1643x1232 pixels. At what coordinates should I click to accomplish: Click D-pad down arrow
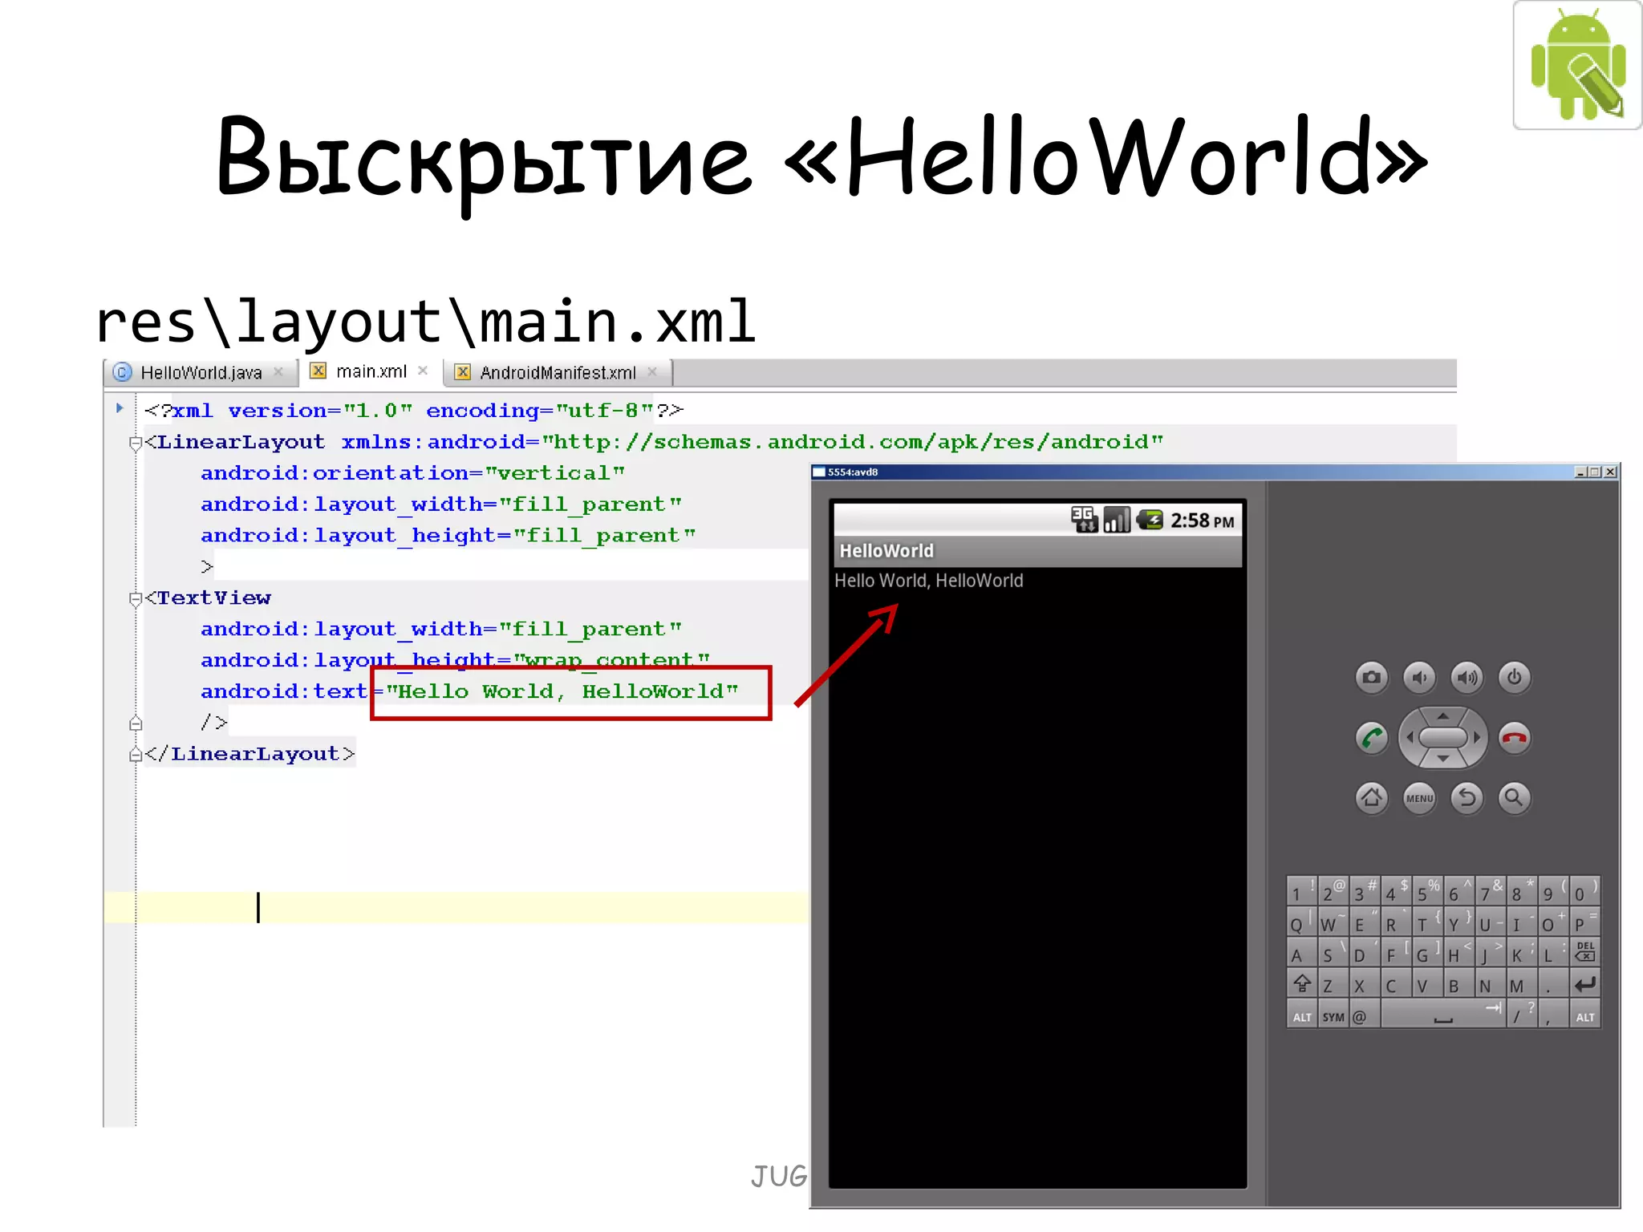pyautogui.click(x=1442, y=759)
